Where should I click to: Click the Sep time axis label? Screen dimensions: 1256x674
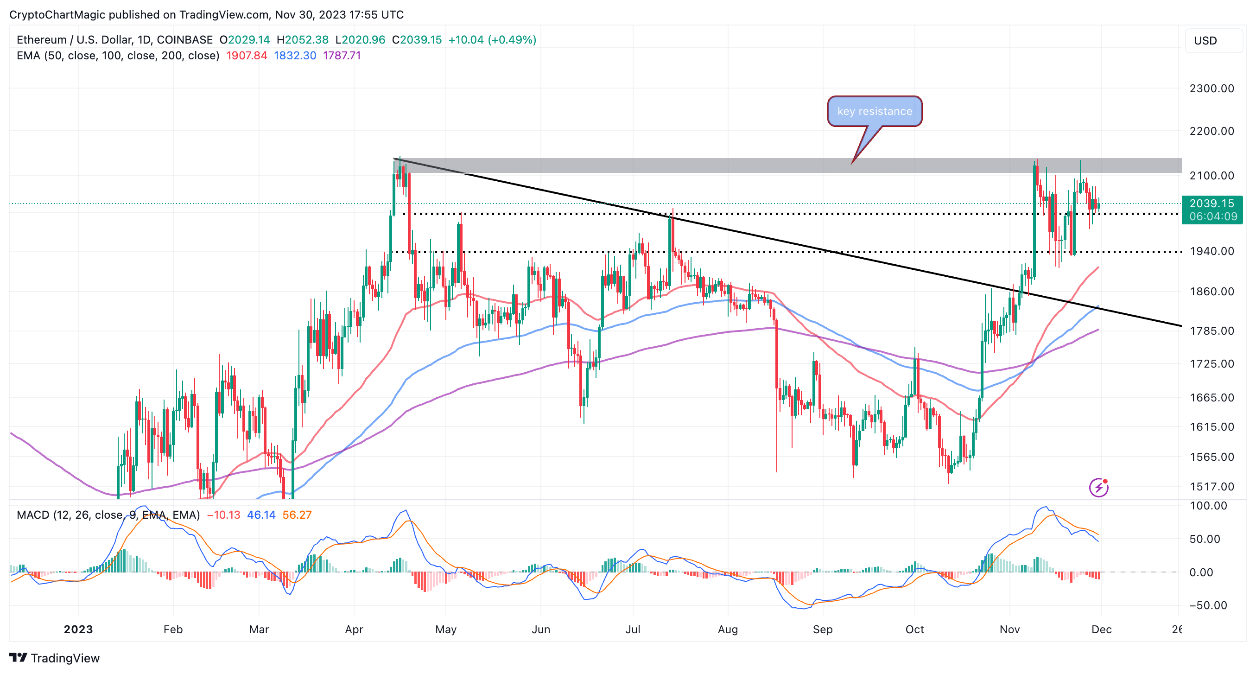823,629
